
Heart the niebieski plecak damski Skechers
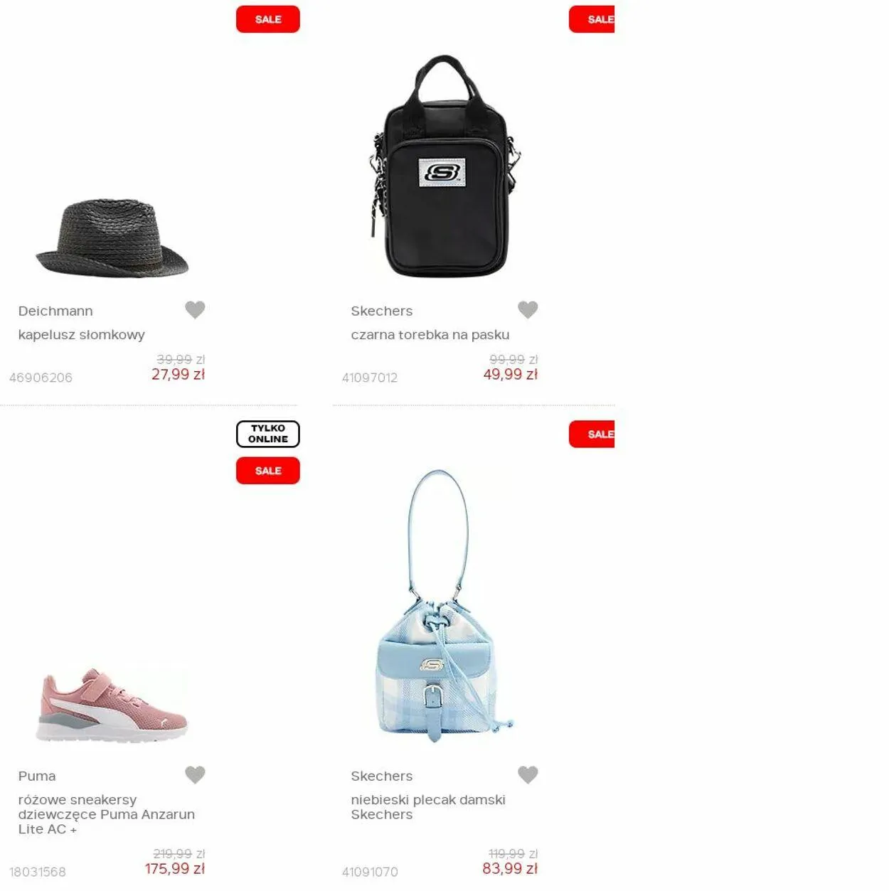(528, 774)
